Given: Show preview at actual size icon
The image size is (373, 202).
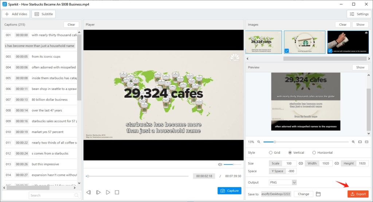Looking at the screenshot, I should pyautogui.click(x=366, y=142).
